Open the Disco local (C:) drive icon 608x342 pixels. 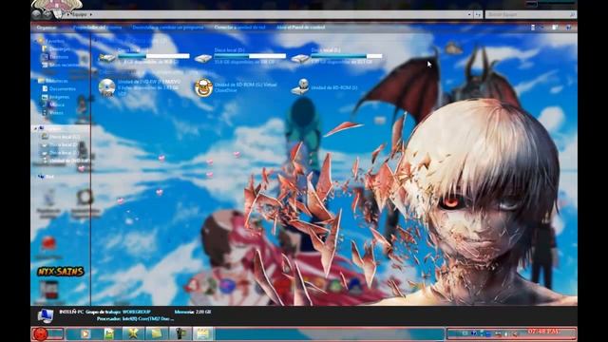[x=107, y=57]
